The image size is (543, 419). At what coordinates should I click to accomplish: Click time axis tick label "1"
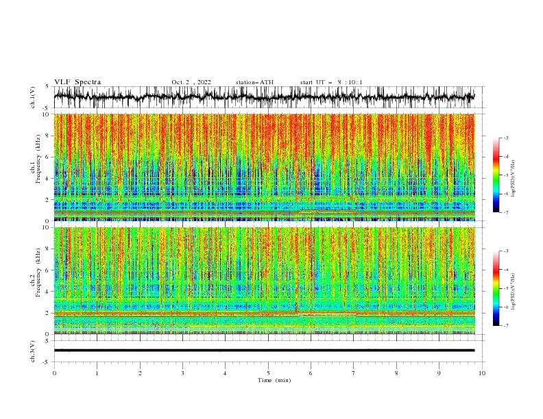(x=97, y=373)
